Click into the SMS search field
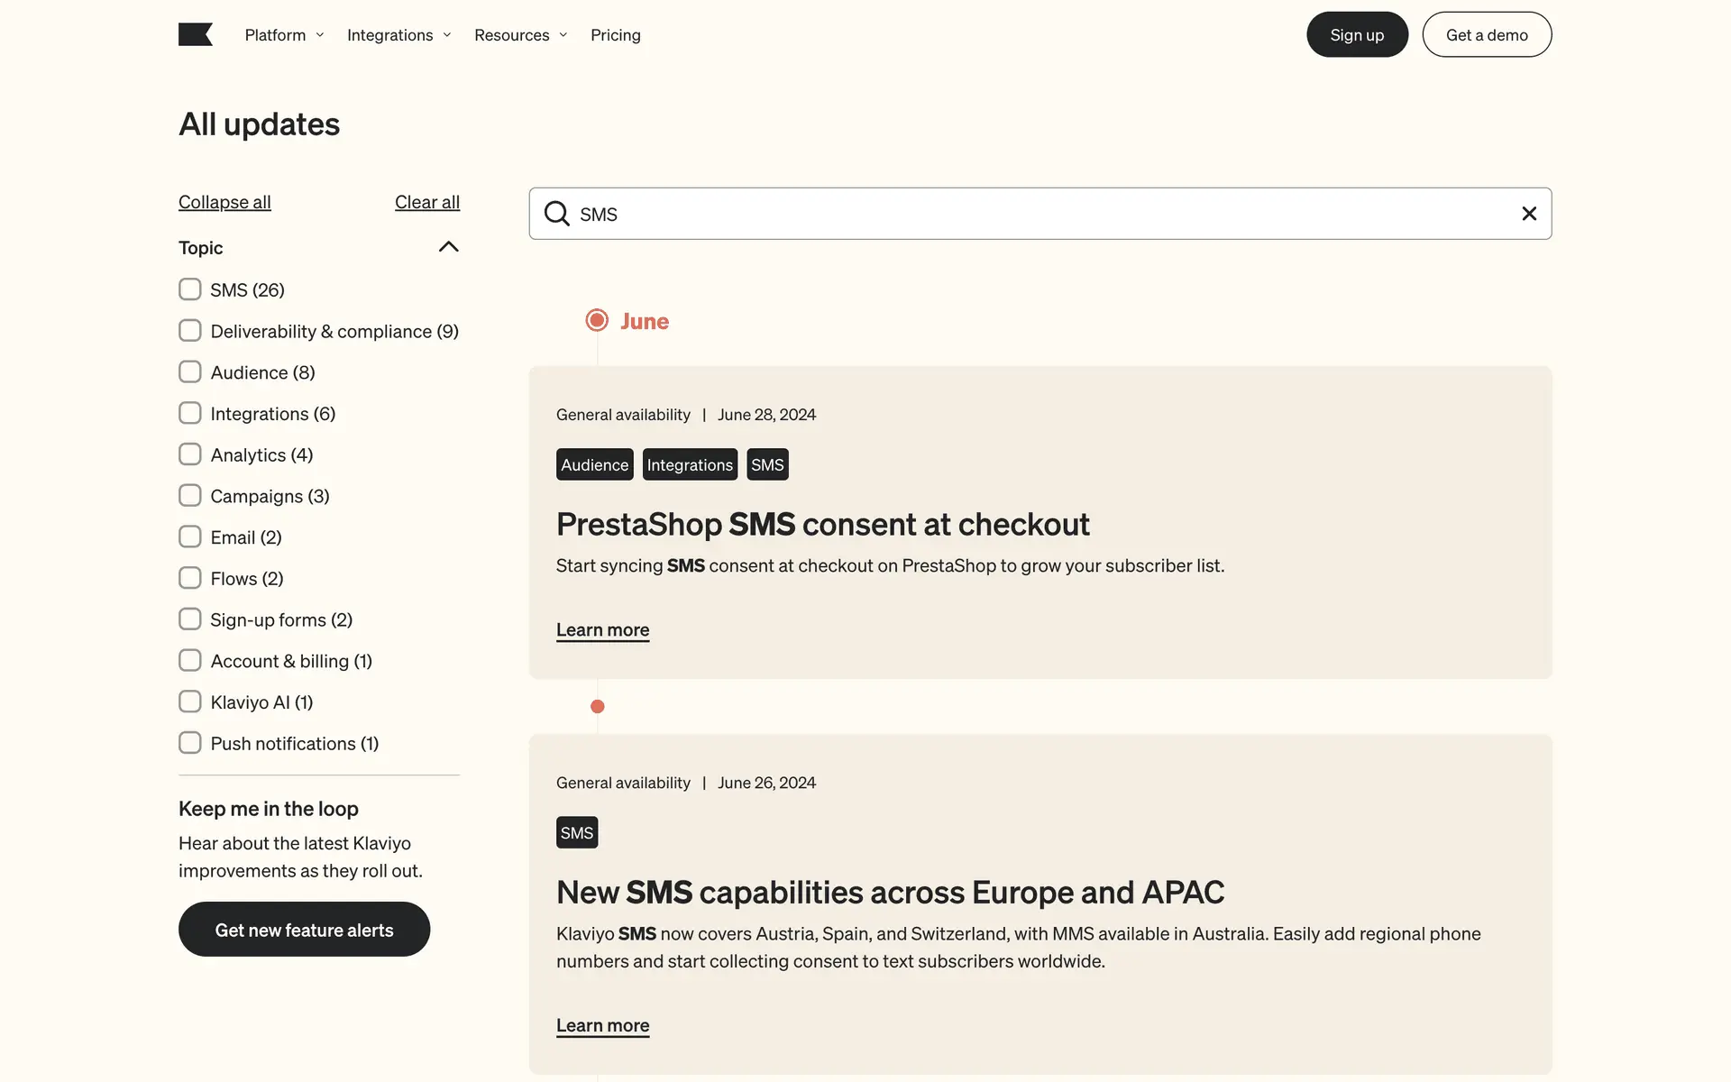The width and height of the screenshot is (1731, 1082). point(1037,214)
